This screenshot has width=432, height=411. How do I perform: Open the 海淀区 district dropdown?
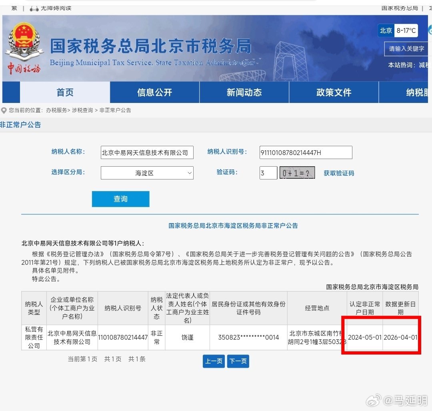(147, 173)
